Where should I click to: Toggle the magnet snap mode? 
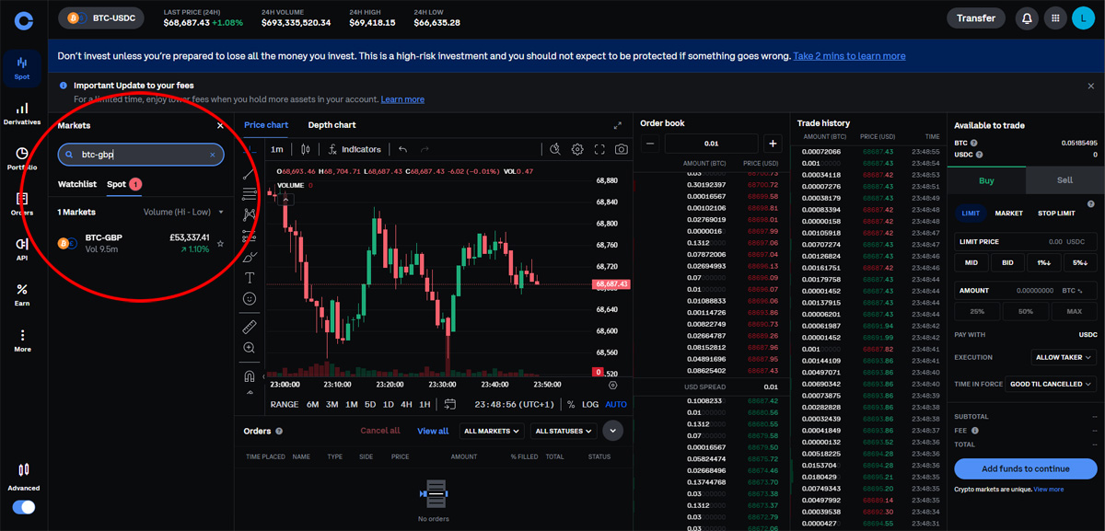pyautogui.click(x=250, y=375)
